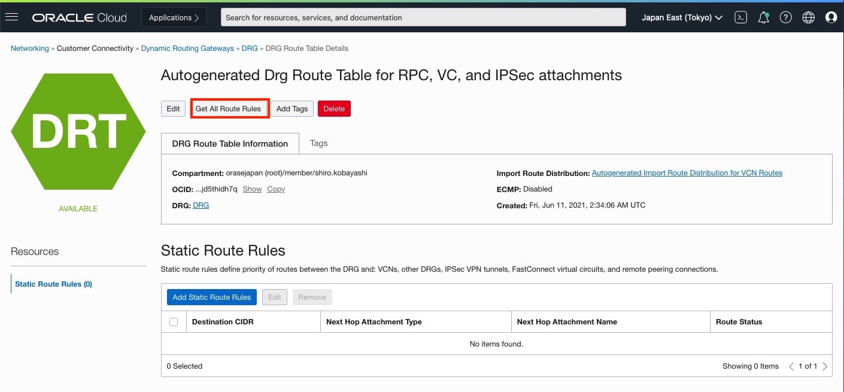844x392 pixels.
Task: Click the Customer Connectivity breadcrumb text
Action: tap(95, 48)
